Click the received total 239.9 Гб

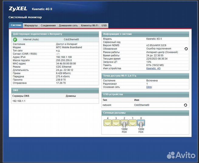click(x=61, y=80)
